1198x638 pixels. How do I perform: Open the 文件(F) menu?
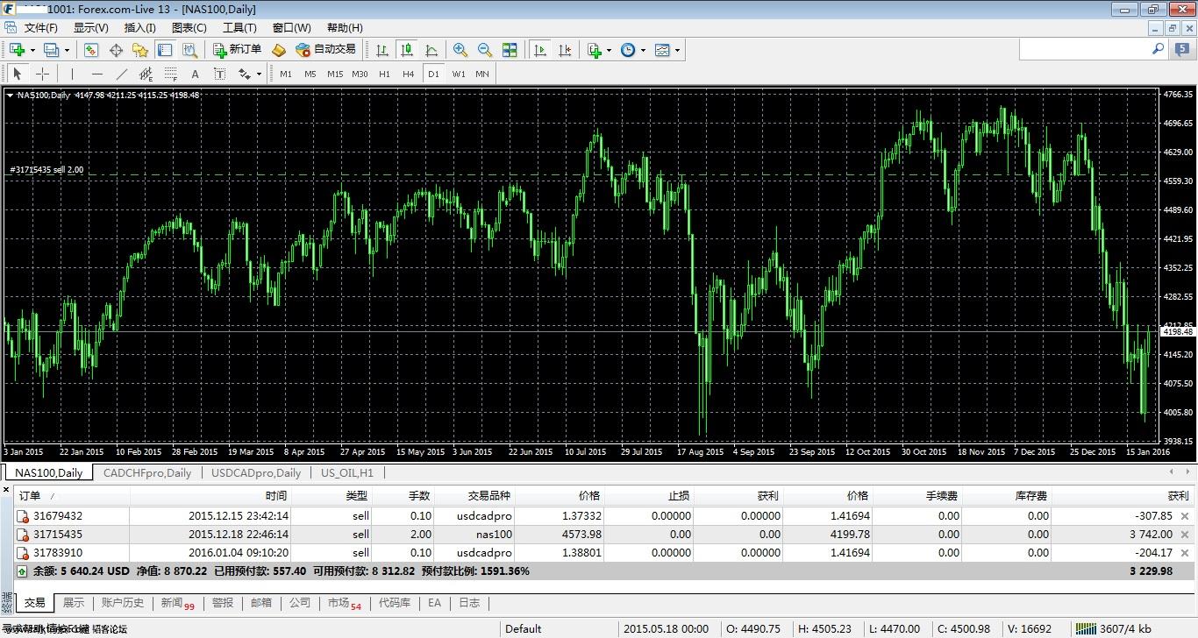click(x=41, y=27)
